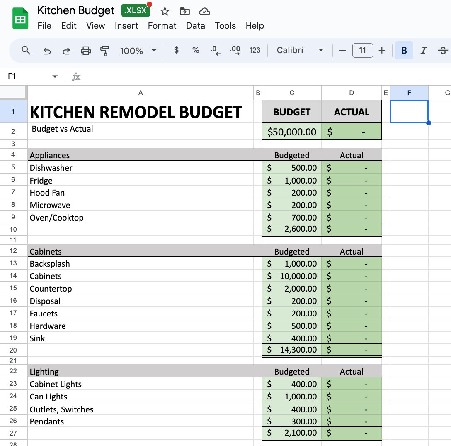Screen dimensions: 451x446
Task: Expand the name box dropdown
Action: click(x=54, y=77)
